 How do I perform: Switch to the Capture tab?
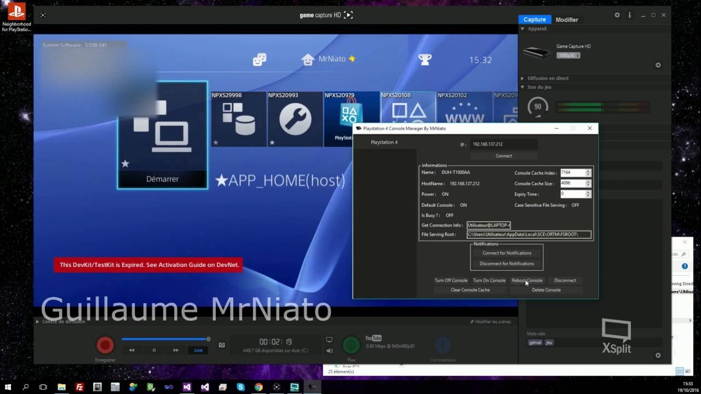pos(535,19)
